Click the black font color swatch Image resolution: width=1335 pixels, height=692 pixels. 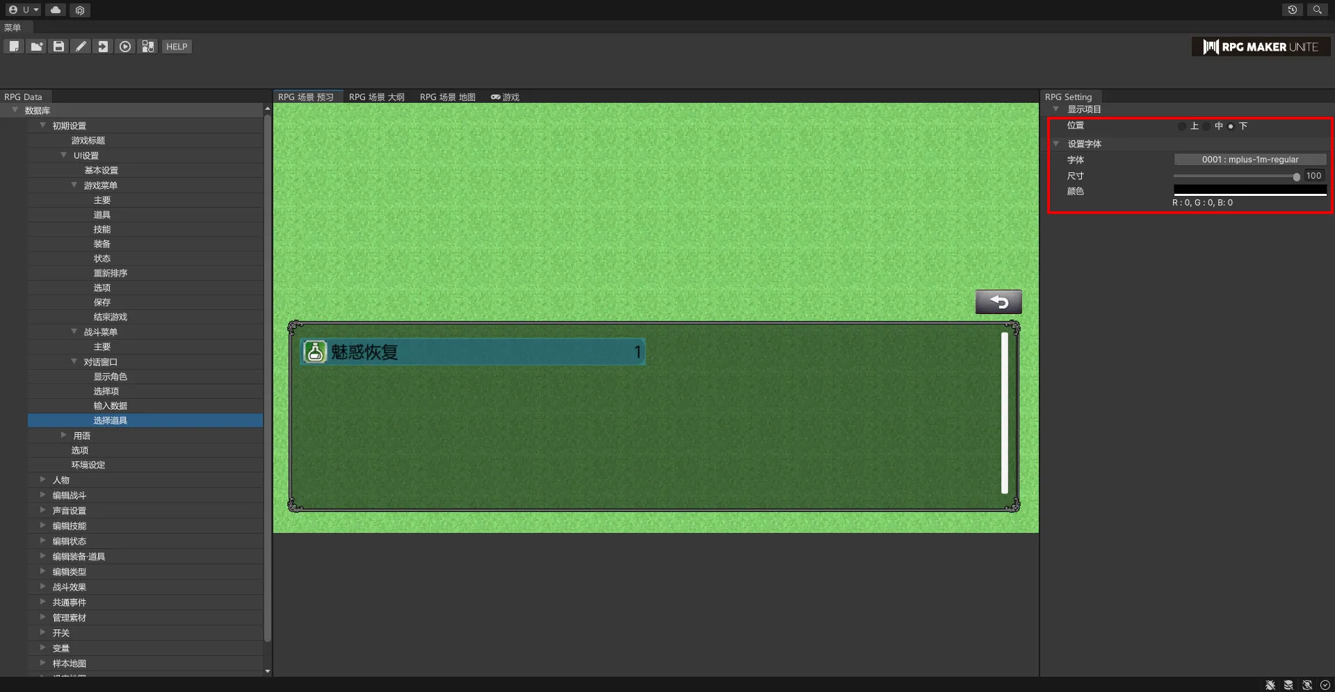pos(1249,190)
